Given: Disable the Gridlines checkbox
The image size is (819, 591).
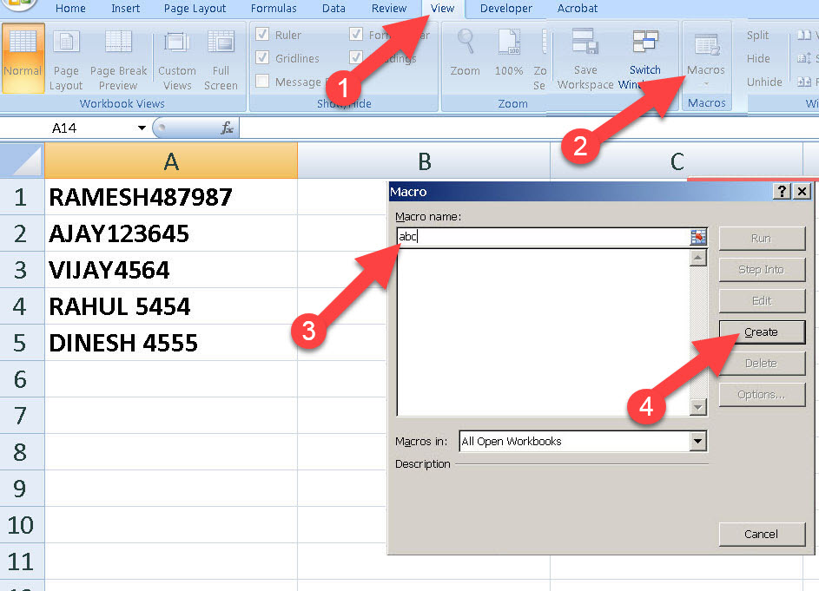Looking at the screenshot, I should pyautogui.click(x=263, y=57).
